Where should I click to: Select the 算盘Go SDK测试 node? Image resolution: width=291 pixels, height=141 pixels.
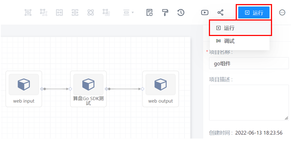(x=88, y=89)
